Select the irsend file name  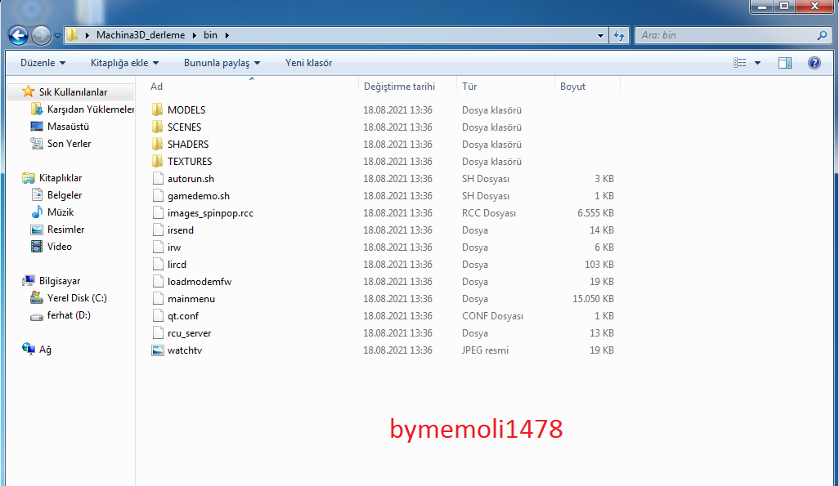(181, 230)
